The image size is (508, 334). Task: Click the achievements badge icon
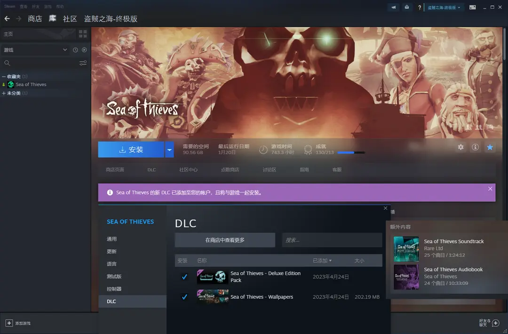[x=308, y=150]
